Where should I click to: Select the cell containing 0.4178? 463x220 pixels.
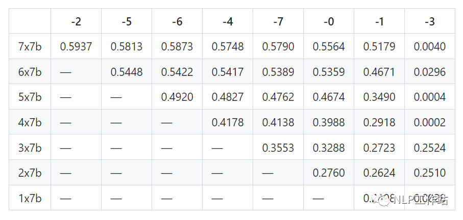[228, 123]
